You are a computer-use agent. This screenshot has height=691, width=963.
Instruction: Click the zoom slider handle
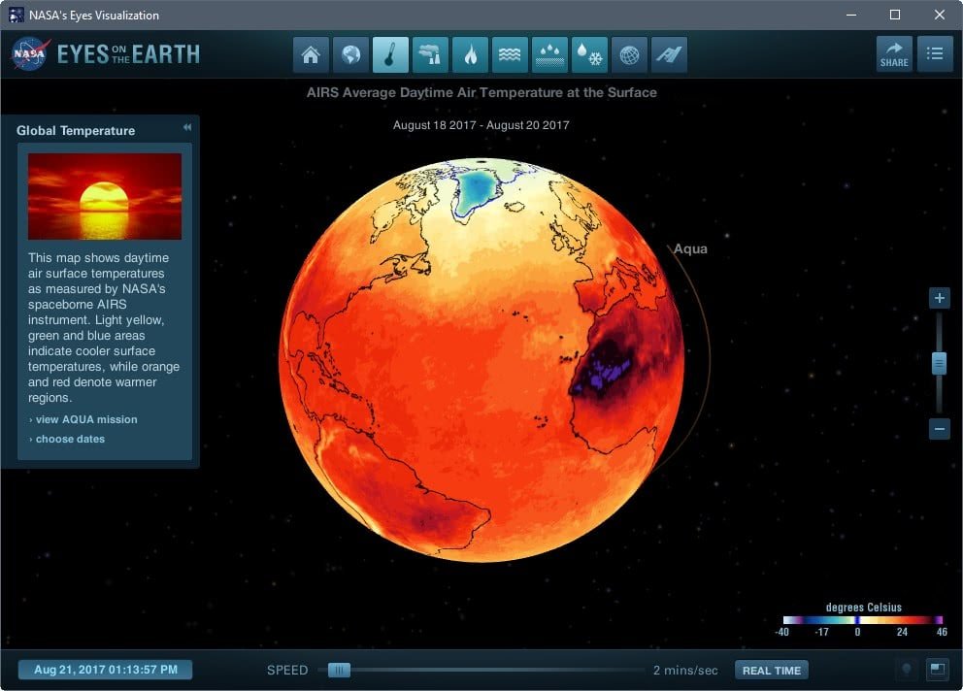tap(939, 363)
